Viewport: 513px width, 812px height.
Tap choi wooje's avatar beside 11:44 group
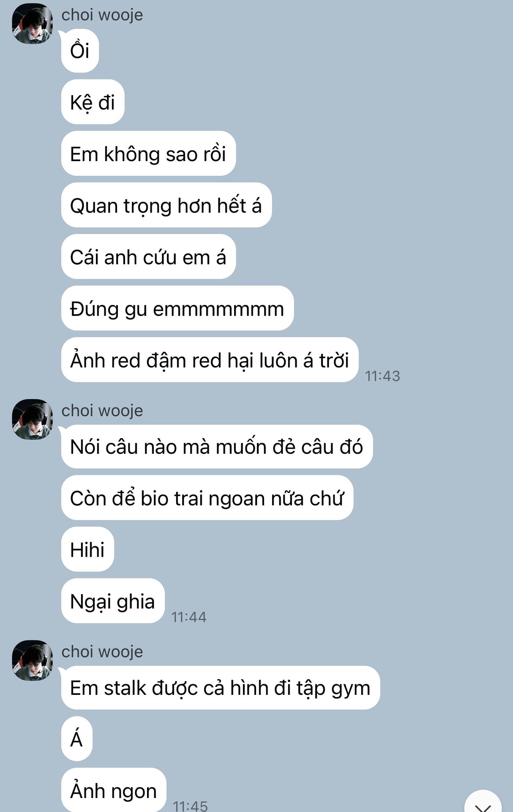click(32, 419)
